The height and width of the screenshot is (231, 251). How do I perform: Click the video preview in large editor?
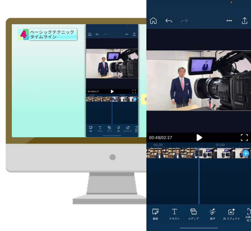tap(199, 81)
